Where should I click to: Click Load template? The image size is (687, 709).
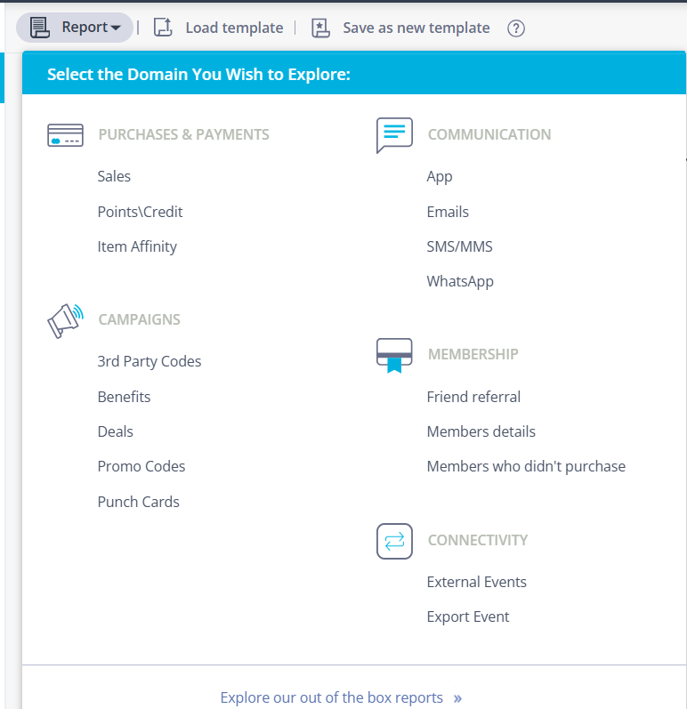pos(234,28)
